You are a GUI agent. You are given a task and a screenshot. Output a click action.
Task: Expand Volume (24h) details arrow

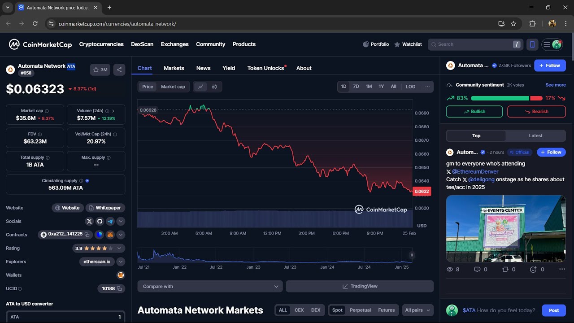click(113, 111)
